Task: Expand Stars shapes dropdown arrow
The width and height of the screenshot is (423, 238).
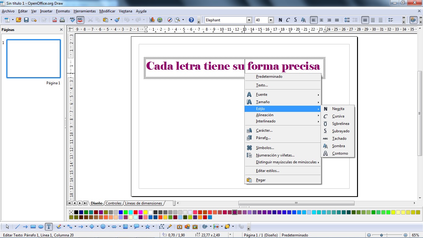Action: point(153,227)
